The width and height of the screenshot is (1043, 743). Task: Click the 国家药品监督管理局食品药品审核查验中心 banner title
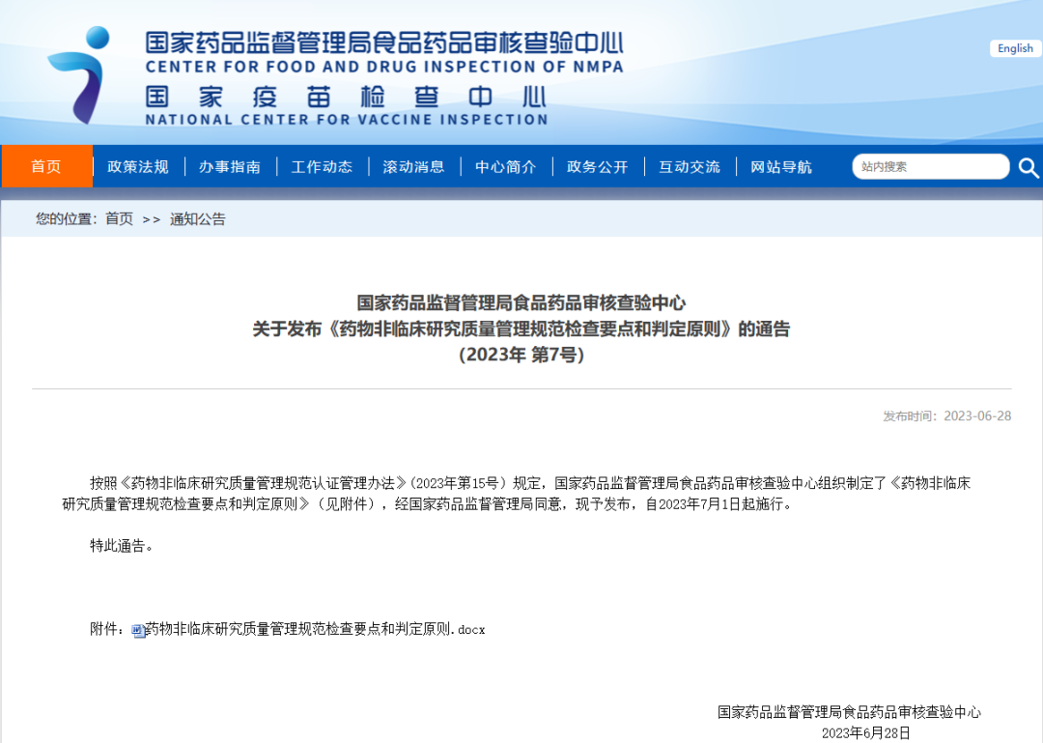point(383,43)
